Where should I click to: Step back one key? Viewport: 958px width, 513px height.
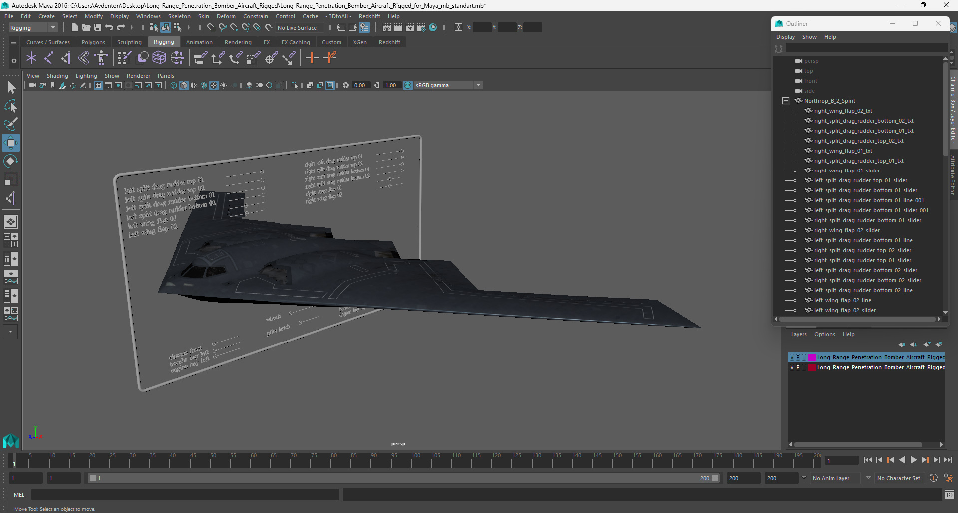click(x=891, y=460)
